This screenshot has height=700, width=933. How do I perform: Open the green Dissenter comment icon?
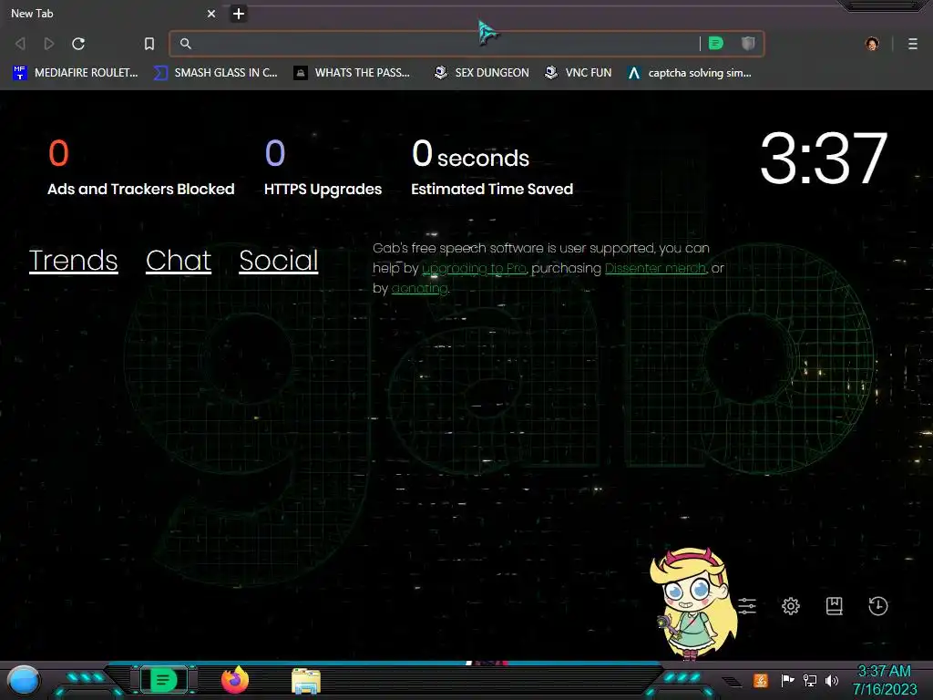(716, 43)
